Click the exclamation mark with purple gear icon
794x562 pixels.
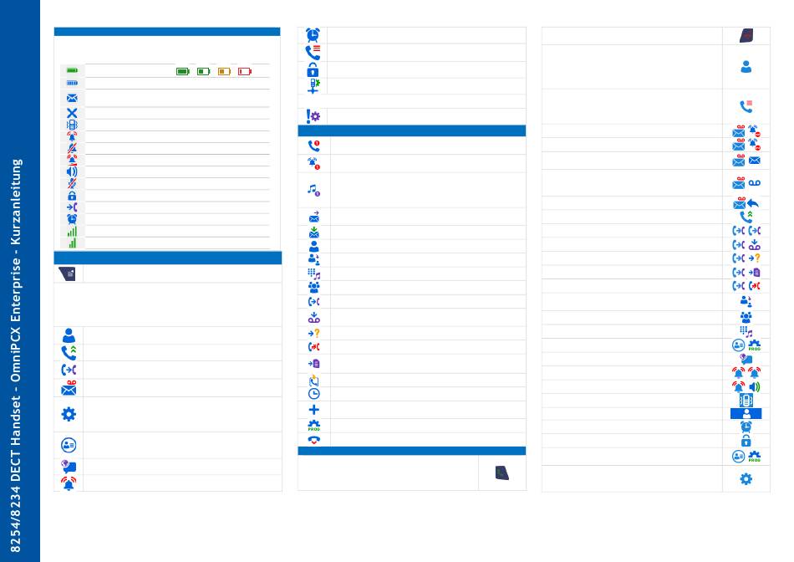point(313,116)
